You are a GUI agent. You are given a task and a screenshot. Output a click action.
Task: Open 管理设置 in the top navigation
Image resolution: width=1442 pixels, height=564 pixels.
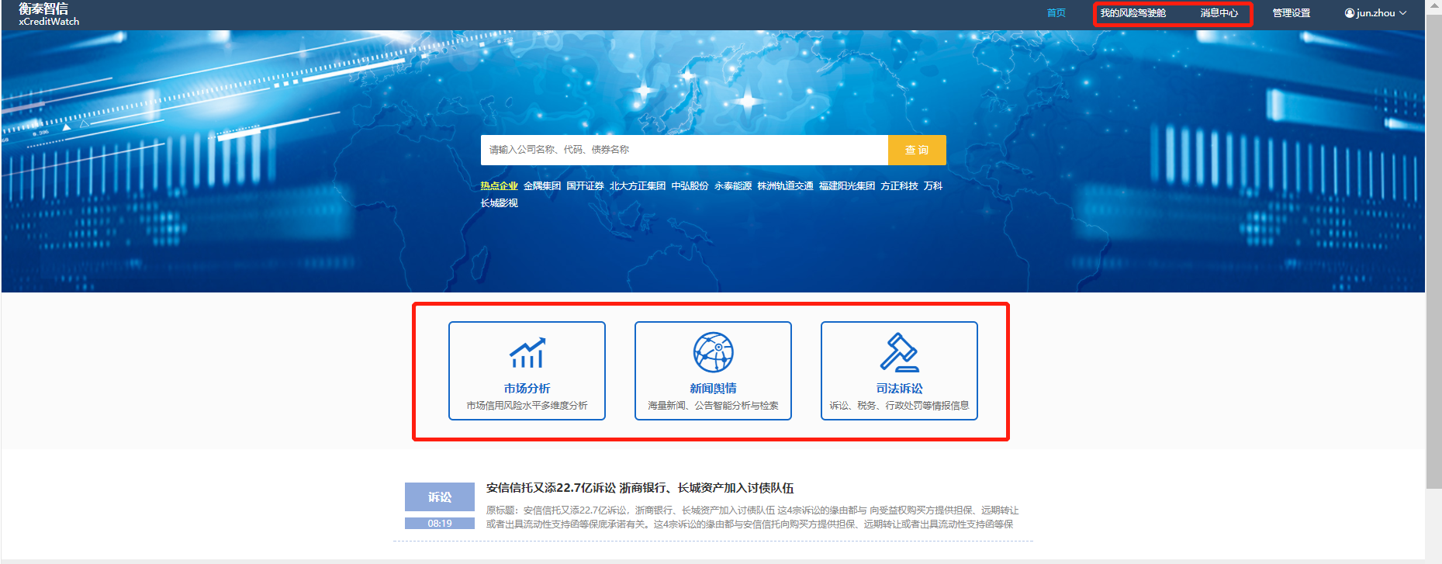(x=1291, y=13)
